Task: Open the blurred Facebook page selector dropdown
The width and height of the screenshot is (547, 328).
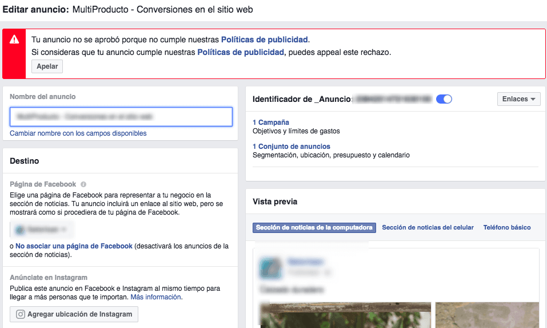Action: click(42, 230)
